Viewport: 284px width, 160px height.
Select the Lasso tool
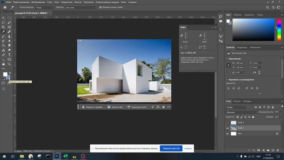[x=3, y=23]
